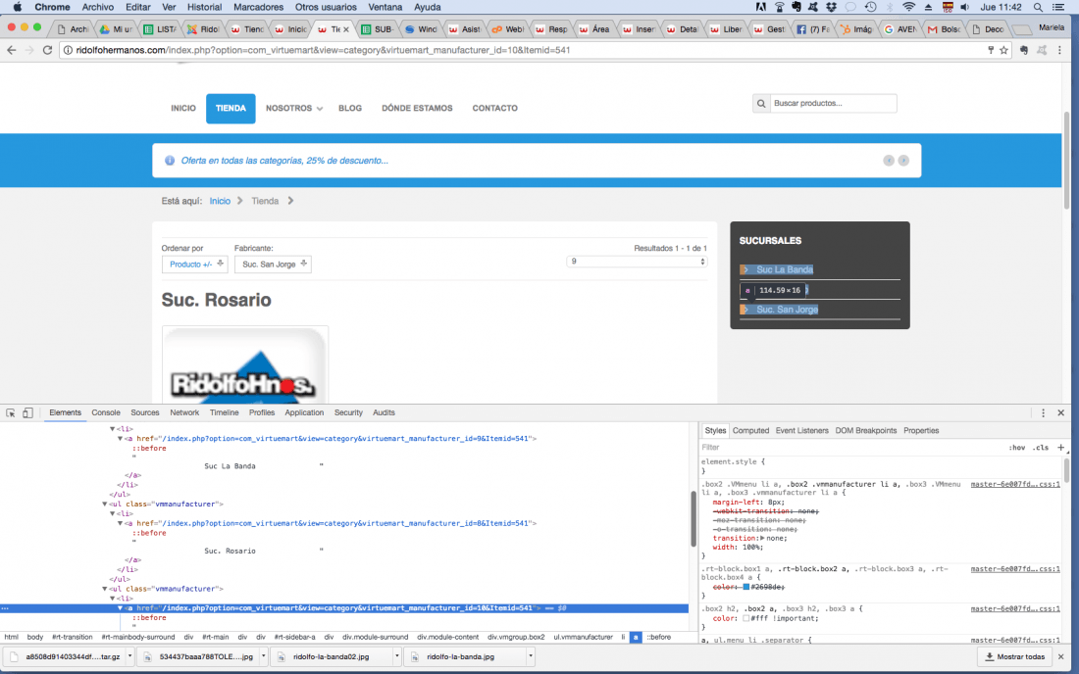Open the Producto +/- sort dropdown
This screenshot has width=1079, height=674.
pos(195,265)
